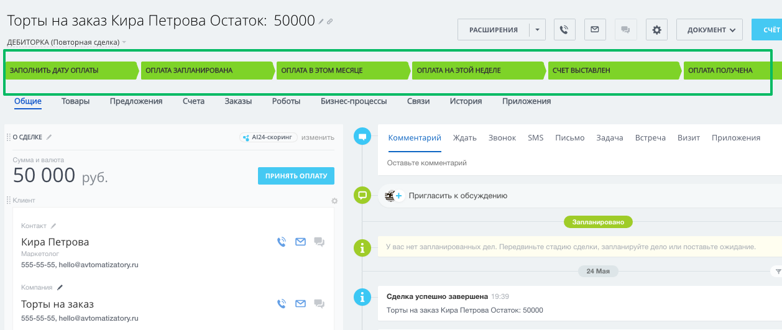The width and height of the screenshot is (782, 330).
Task: Open the Клиент section gear settings
Action: (x=334, y=201)
